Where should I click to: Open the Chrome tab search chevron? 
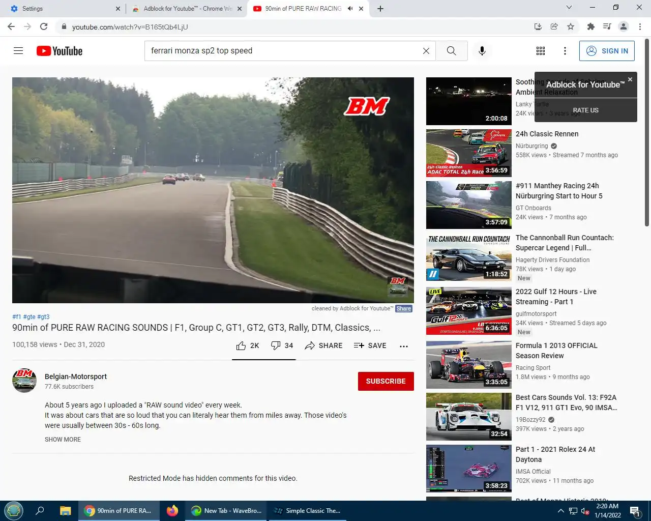tap(569, 8)
